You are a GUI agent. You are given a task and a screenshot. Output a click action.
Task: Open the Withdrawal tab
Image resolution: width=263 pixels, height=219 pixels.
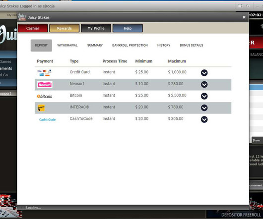[x=67, y=46]
